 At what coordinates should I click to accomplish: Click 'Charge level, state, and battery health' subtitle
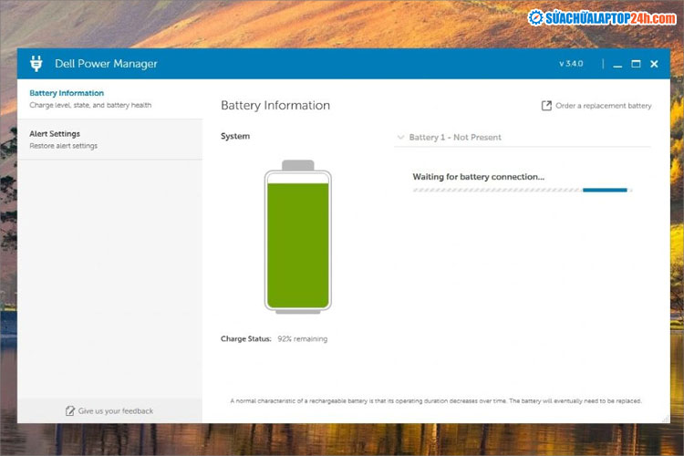coord(90,105)
